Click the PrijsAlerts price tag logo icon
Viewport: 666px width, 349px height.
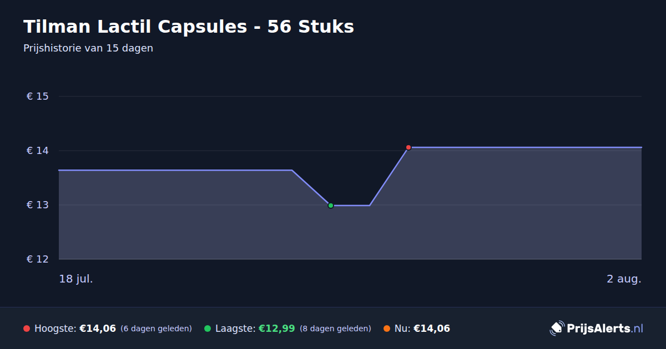pos(557,328)
